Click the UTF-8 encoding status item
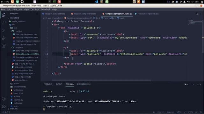Viewport: 204px width, 114px height. click(179, 112)
